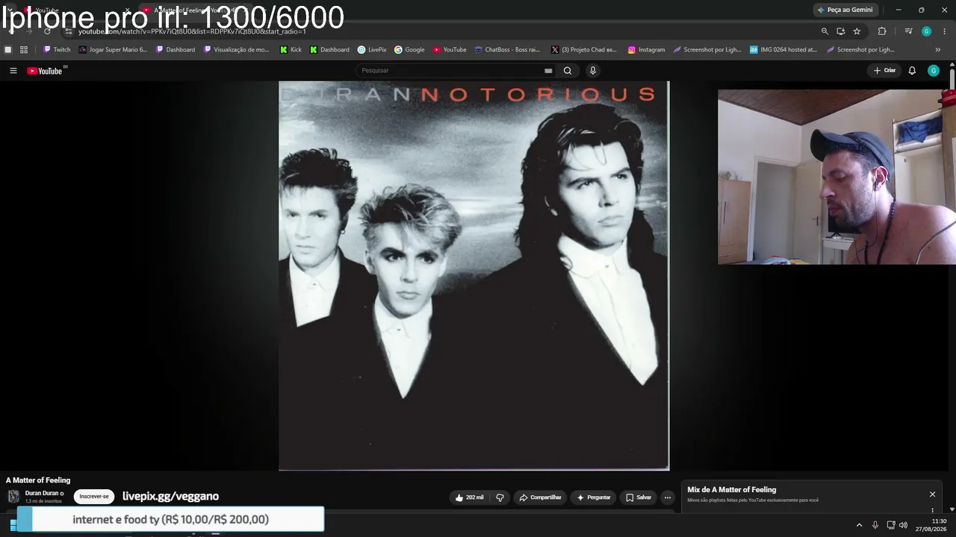Open the YouTube account avatar menu

(934, 71)
